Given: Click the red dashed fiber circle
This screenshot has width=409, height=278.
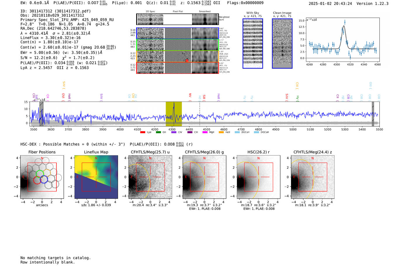Looking at the screenshot, I should coord(37,180).
